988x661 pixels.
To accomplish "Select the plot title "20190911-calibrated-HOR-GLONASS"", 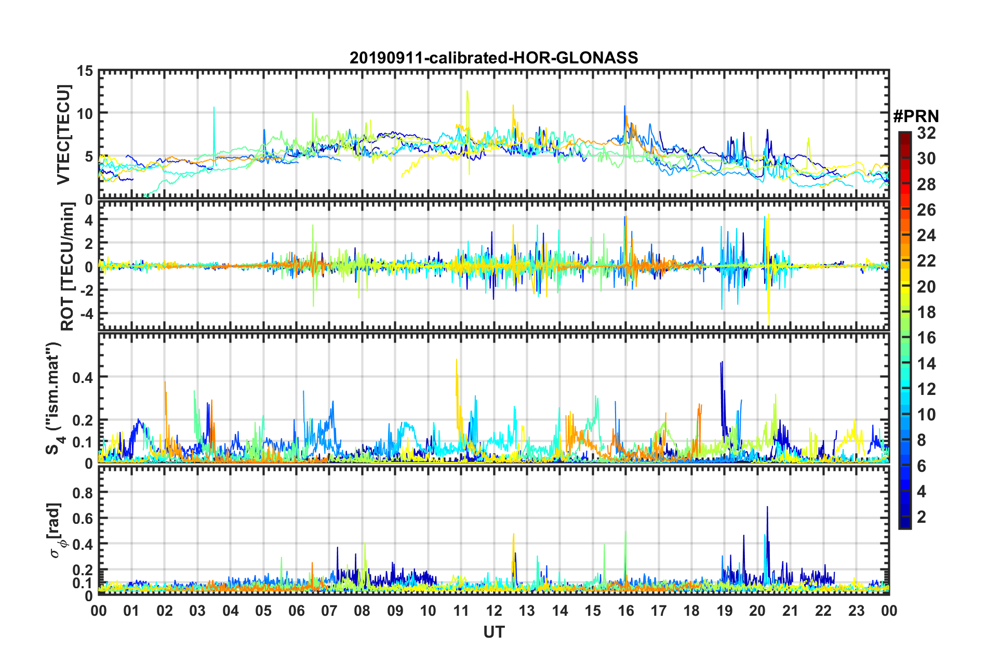I will coord(493,58).
